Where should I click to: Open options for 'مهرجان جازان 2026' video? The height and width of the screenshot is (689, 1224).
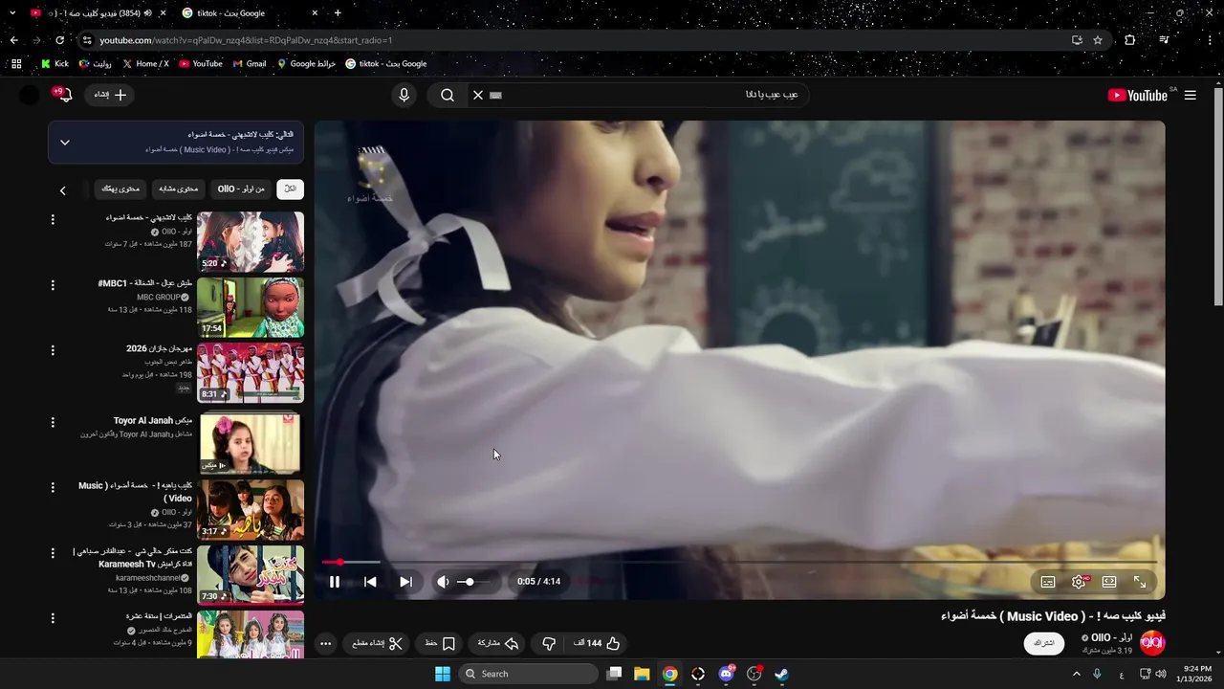click(x=53, y=350)
